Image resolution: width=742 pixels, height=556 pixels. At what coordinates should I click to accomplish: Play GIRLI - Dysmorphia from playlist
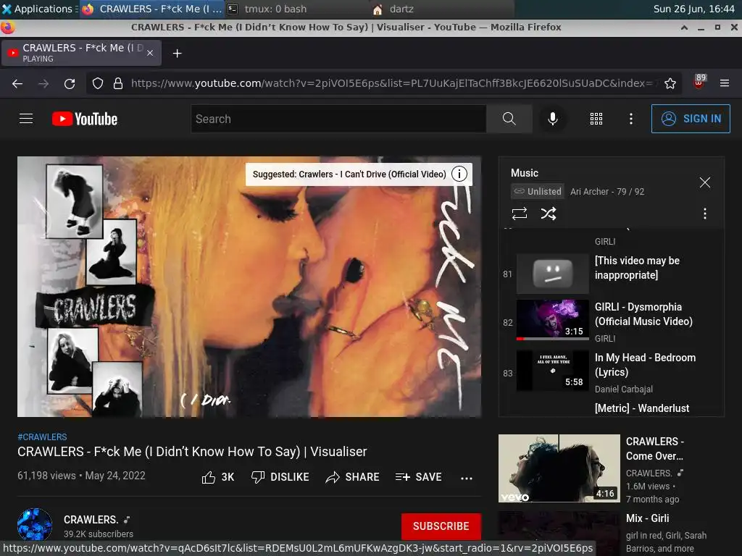click(x=613, y=322)
